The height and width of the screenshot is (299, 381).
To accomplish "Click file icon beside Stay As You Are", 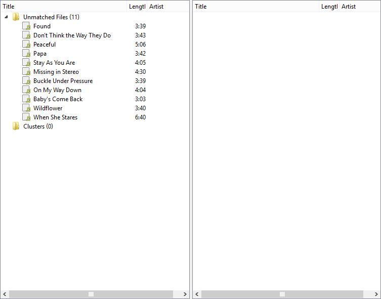I will click(x=26, y=62).
